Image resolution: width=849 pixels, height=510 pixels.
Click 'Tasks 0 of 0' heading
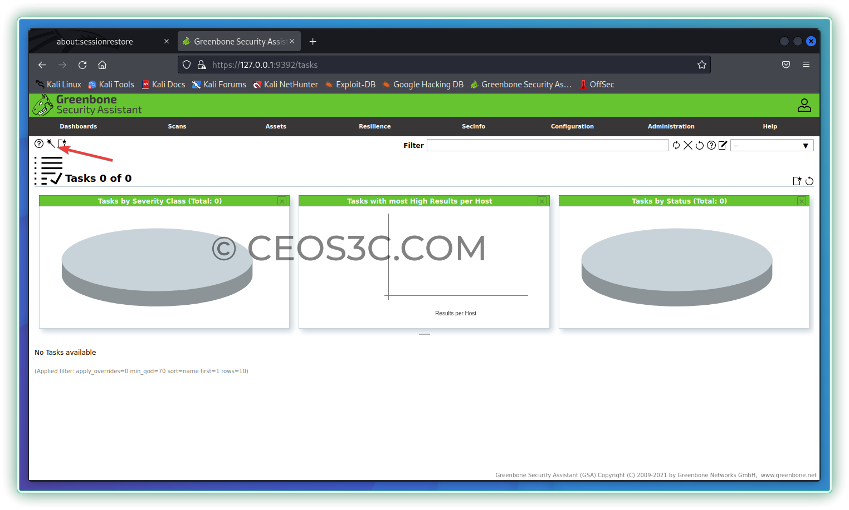98,178
